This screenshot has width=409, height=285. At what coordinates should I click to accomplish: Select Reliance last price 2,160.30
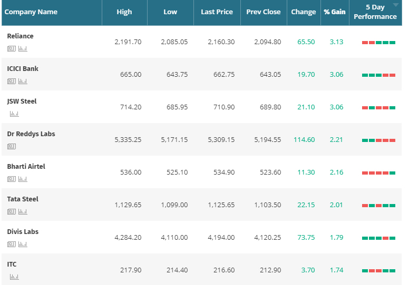tap(221, 42)
